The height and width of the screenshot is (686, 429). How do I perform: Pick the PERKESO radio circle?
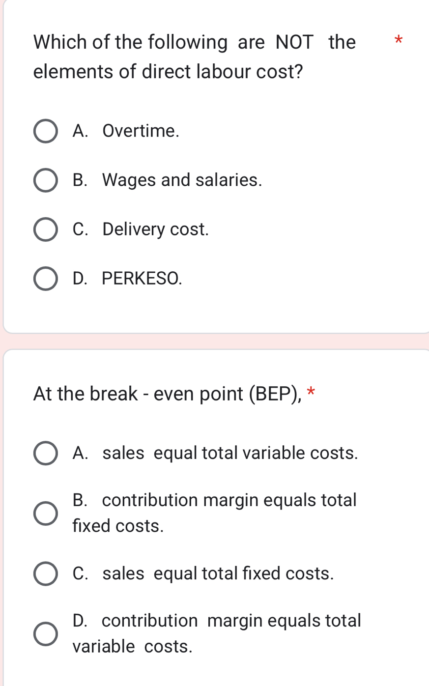tap(46, 279)
